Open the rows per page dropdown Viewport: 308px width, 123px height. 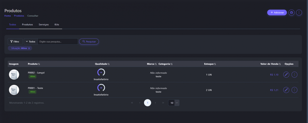(174, 103)
